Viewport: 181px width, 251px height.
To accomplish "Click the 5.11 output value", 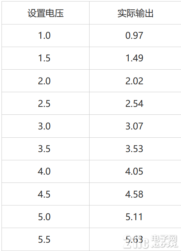I will click(134, 217).
